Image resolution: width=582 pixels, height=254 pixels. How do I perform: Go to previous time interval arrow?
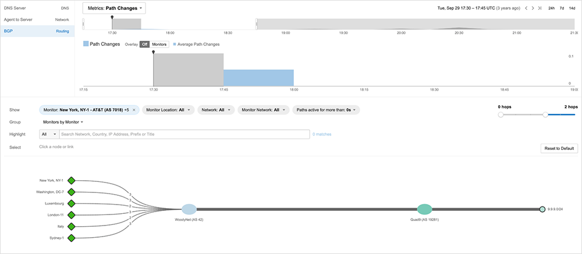526,8
